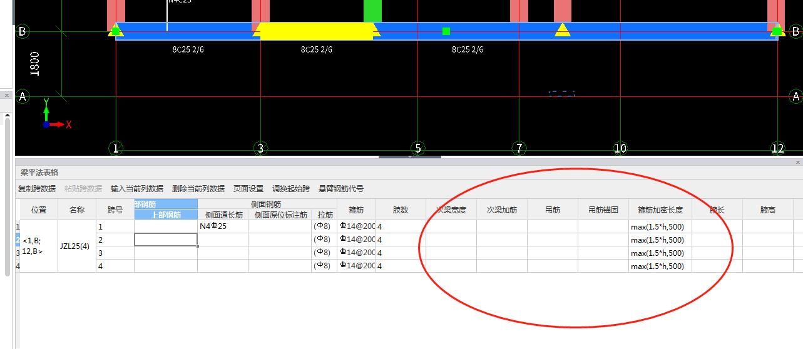This screenshot has height=349, width=803.
Task: Select the 箍筋加密长度 column header
Action: (660, 210)
